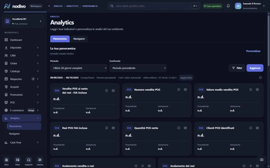Click camera screenshot icon
This screenshot has width=270, height=168.
tap(261, 160)
